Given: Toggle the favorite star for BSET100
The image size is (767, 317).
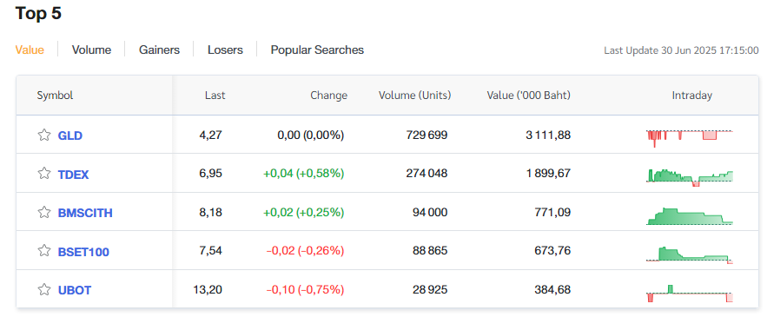Looking at the screenshot, I should coord(44,251).
